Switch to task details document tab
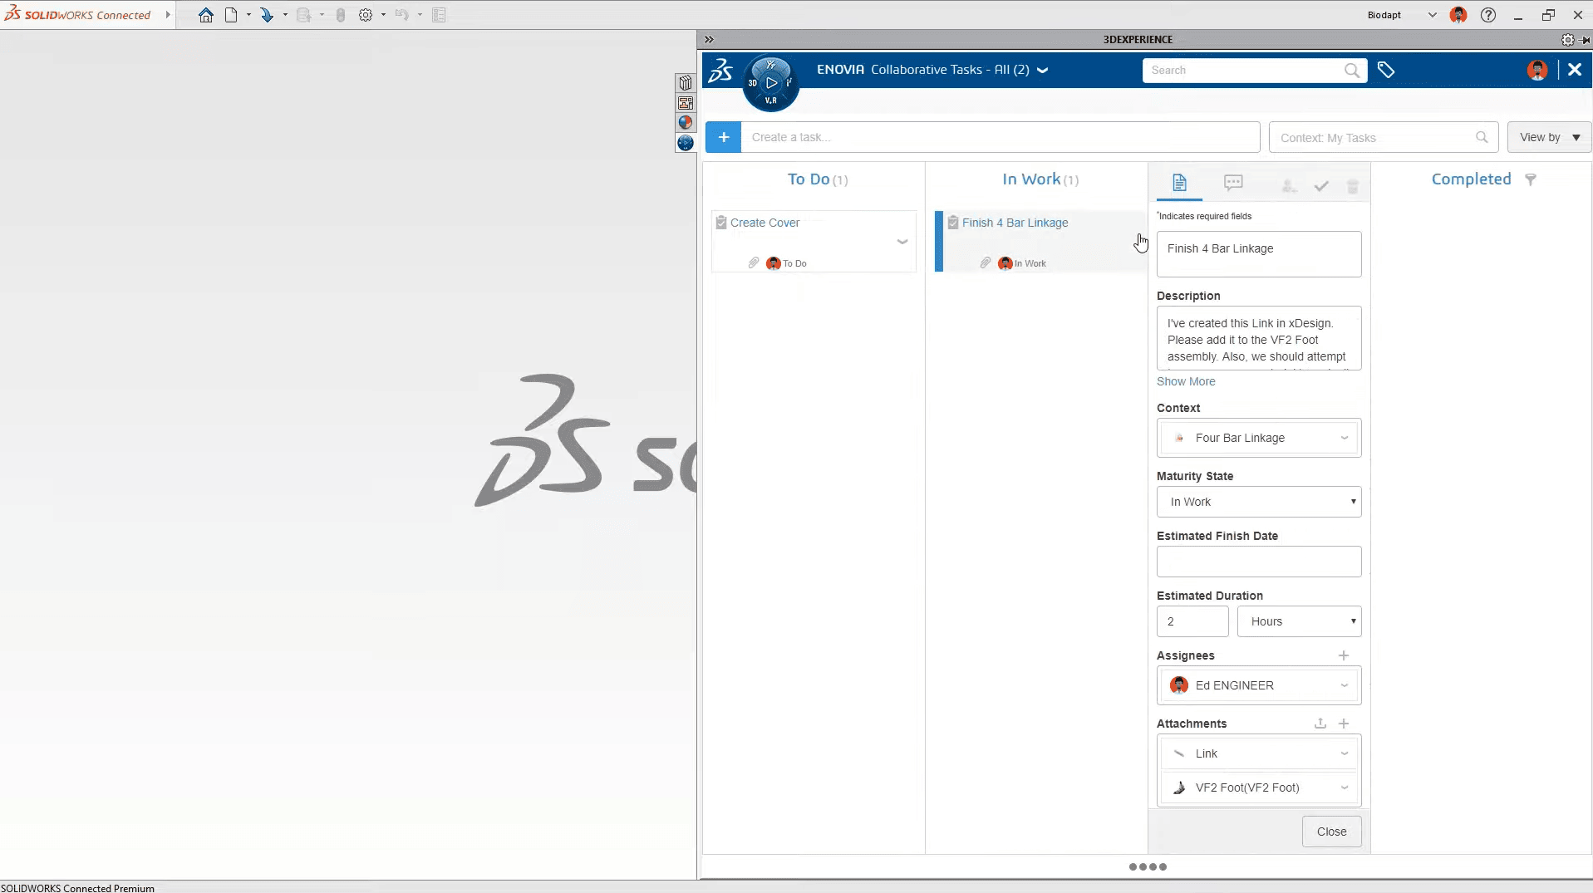 point(1179,183)
